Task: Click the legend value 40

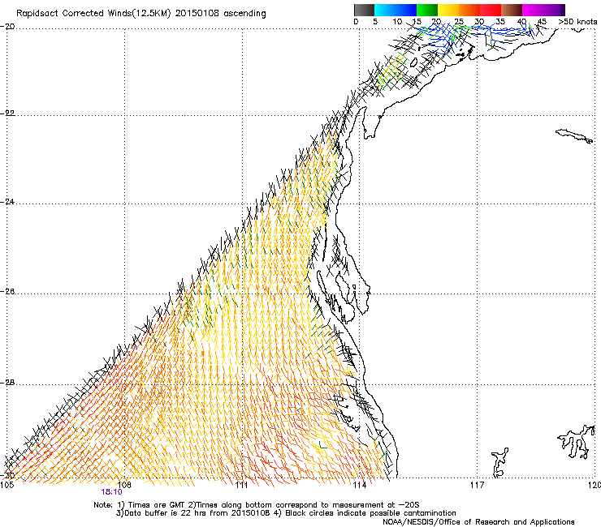Action: [x=521, y=22]
